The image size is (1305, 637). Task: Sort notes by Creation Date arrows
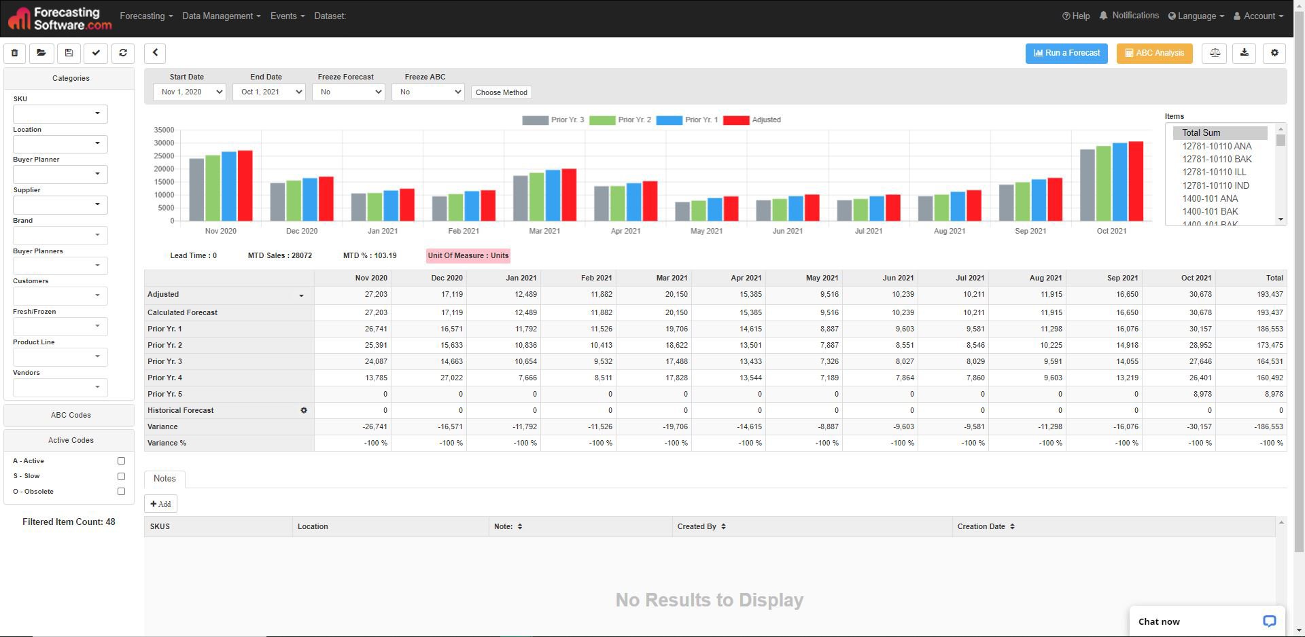pos(1012,526)
